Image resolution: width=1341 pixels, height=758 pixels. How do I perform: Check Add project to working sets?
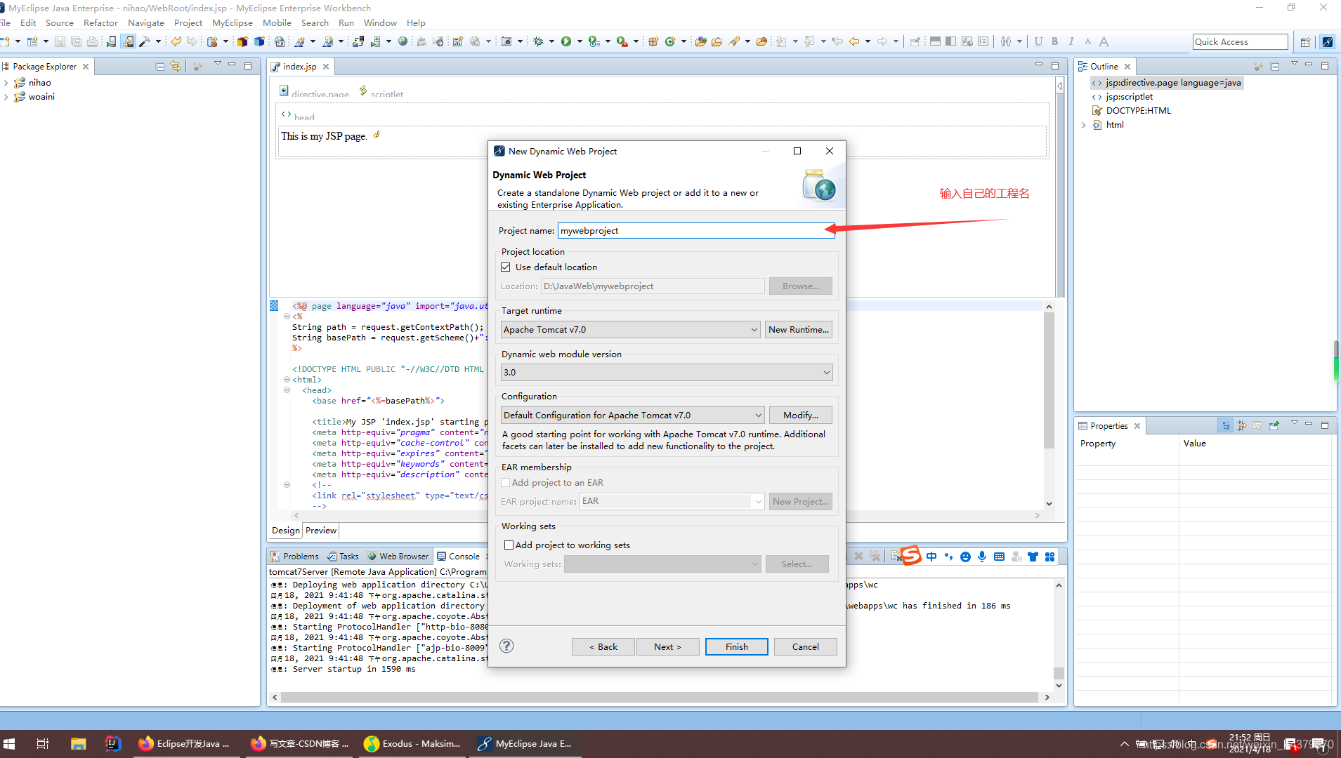tap(509, 545)
